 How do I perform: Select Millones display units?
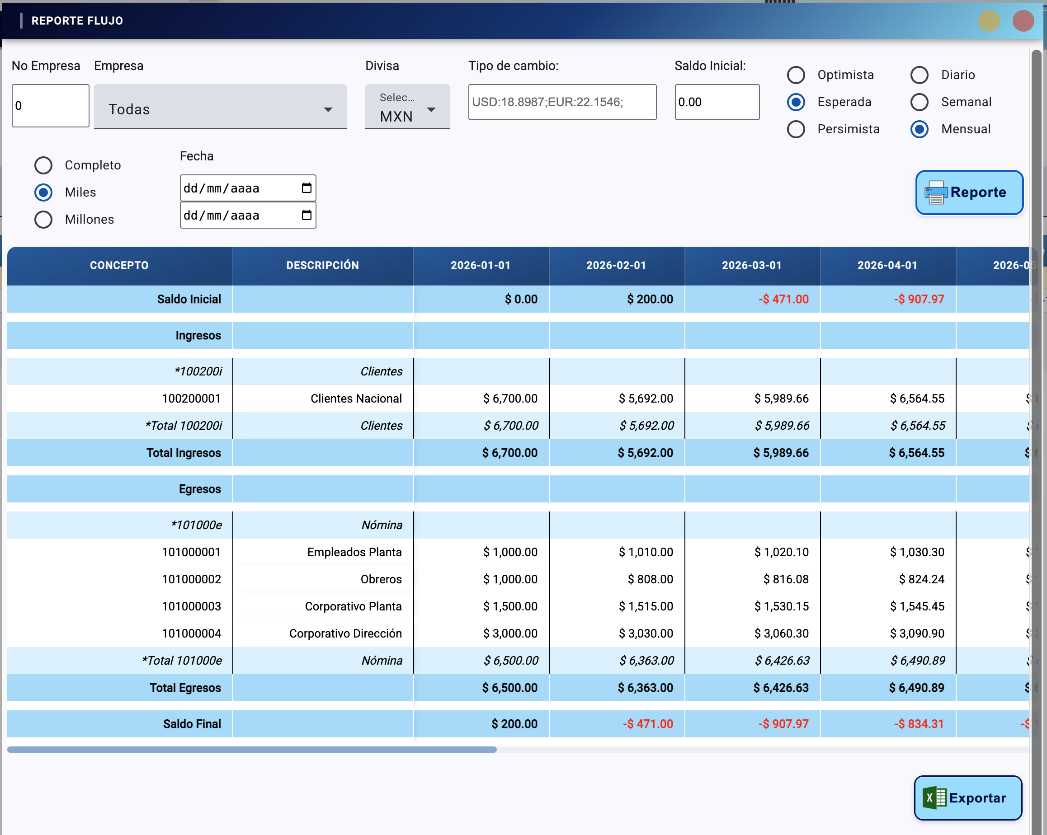pos(43,220)
